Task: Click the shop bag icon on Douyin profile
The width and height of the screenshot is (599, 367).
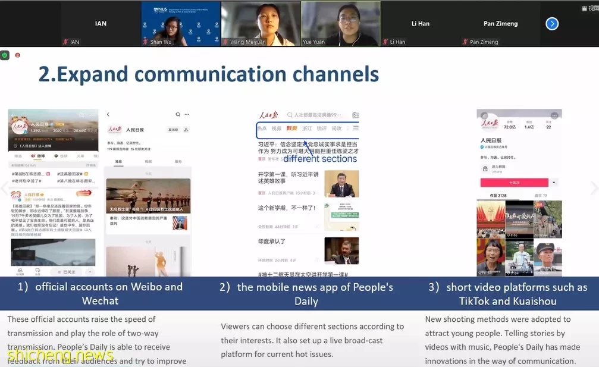Action: point(485,168)
